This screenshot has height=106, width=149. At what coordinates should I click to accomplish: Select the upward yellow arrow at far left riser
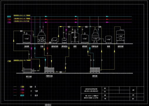14,40
